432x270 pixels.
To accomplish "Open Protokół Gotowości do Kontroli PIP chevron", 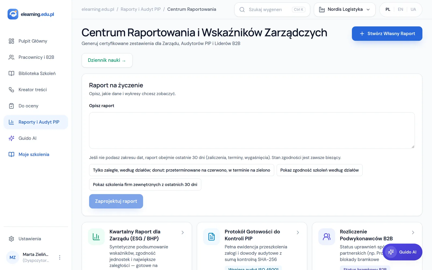I will coord(298,232).
